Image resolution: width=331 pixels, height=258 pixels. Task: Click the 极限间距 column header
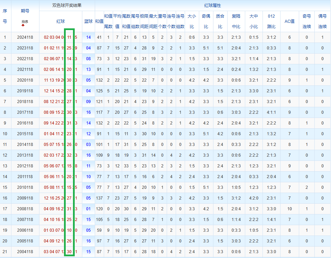(144, 21)
